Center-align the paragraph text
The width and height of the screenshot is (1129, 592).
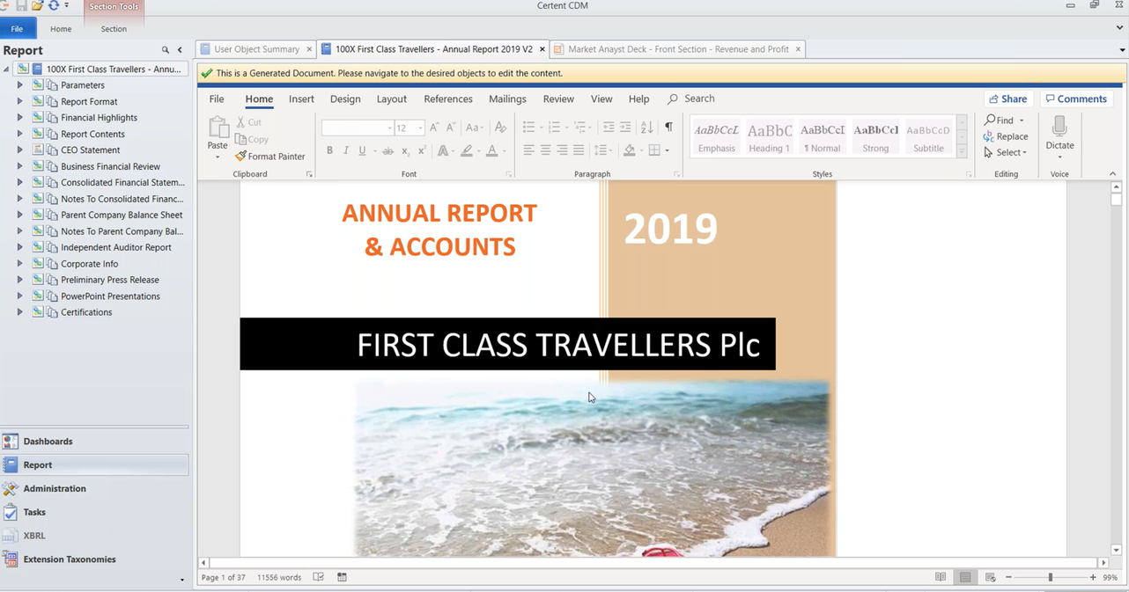(x=545, y=151)
